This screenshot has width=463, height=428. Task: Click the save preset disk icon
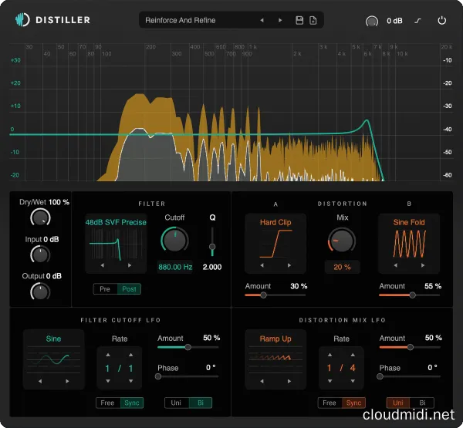point(299,20)
